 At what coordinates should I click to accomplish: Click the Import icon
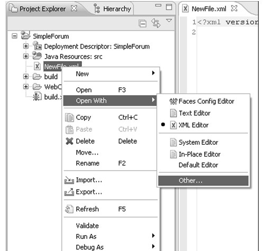click(x=69, y=180)
